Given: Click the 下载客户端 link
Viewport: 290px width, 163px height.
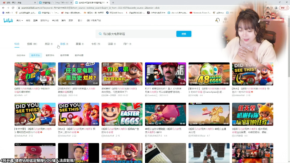Looking at the screenshot, I should [94, 20].
